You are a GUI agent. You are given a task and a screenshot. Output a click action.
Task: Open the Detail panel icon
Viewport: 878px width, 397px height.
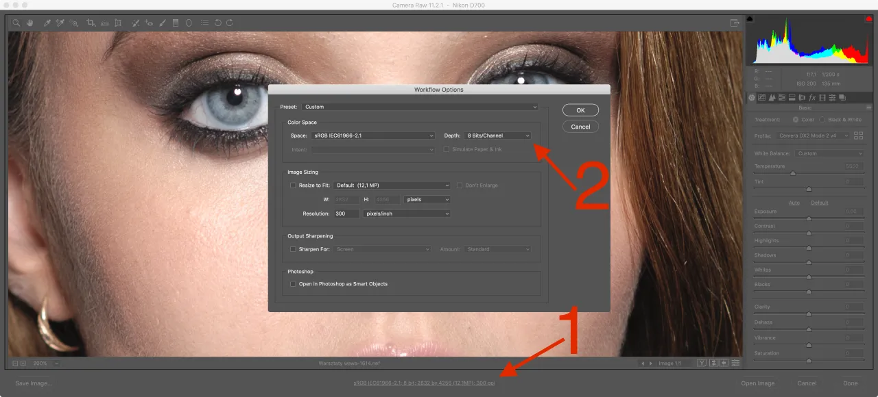coord(772,98)
